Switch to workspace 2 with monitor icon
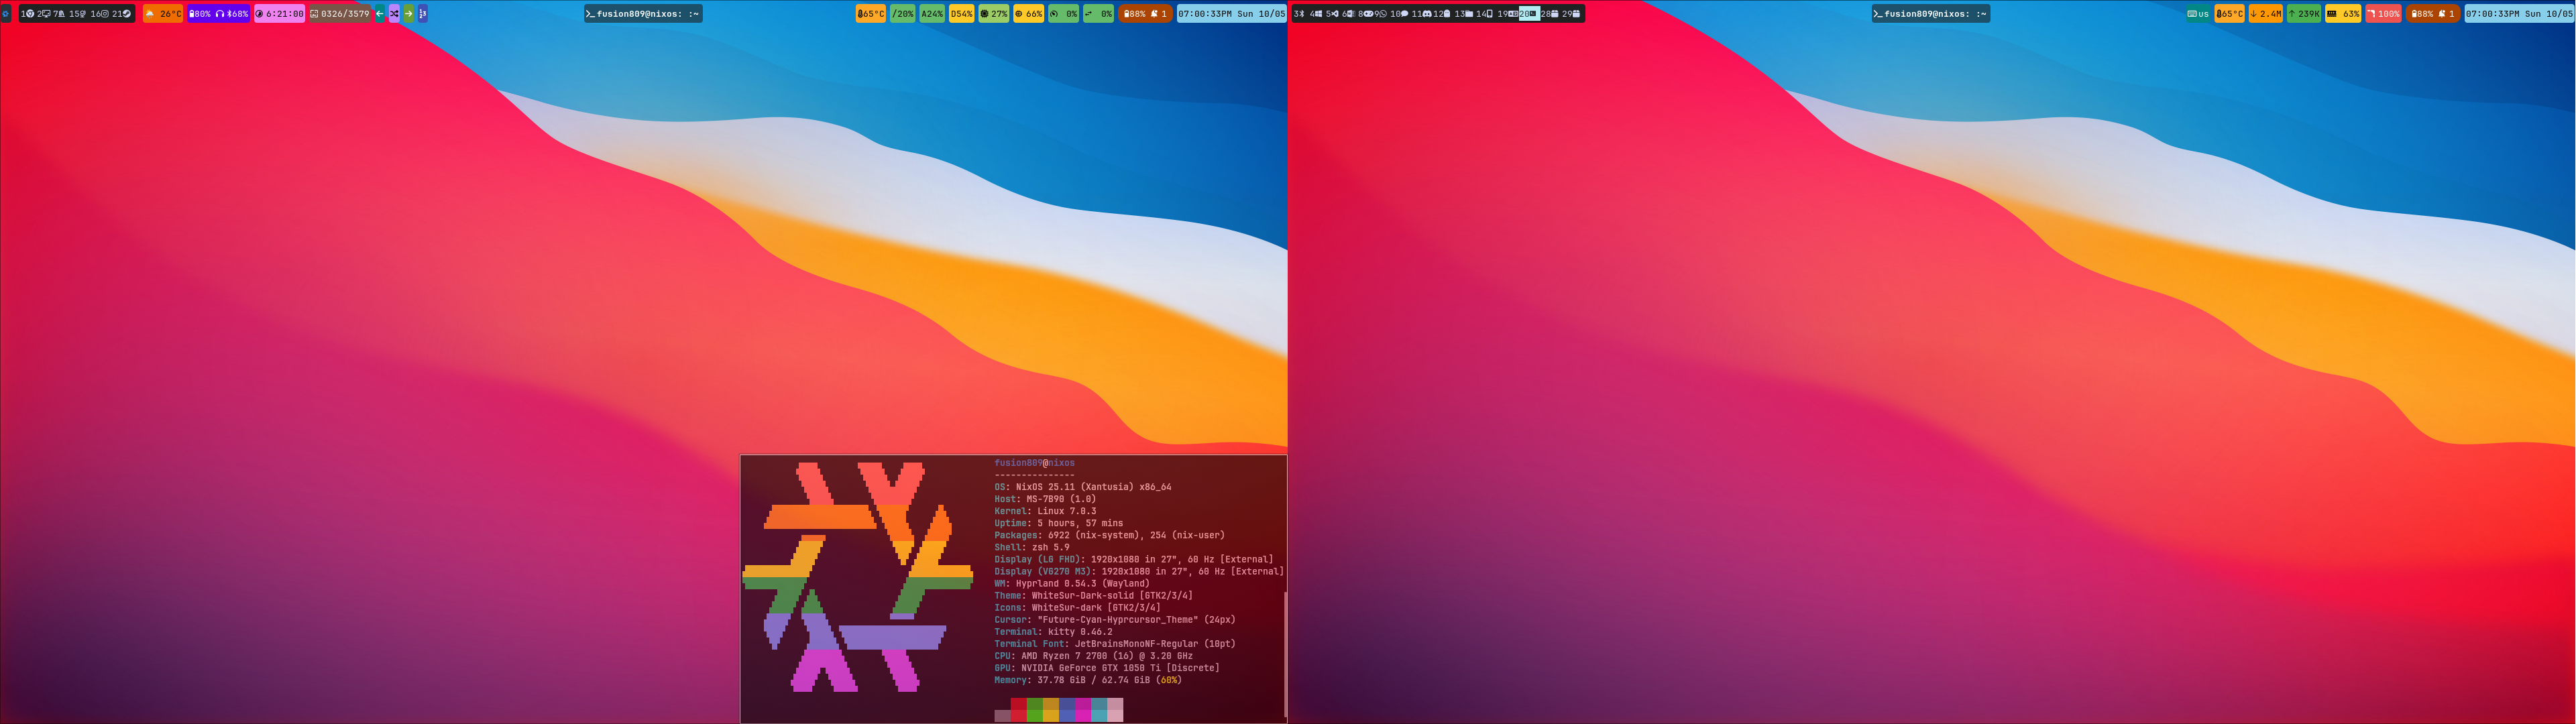Image resolution: width=2576 pixels, height=724 pixels. click(x=44, y=14)
